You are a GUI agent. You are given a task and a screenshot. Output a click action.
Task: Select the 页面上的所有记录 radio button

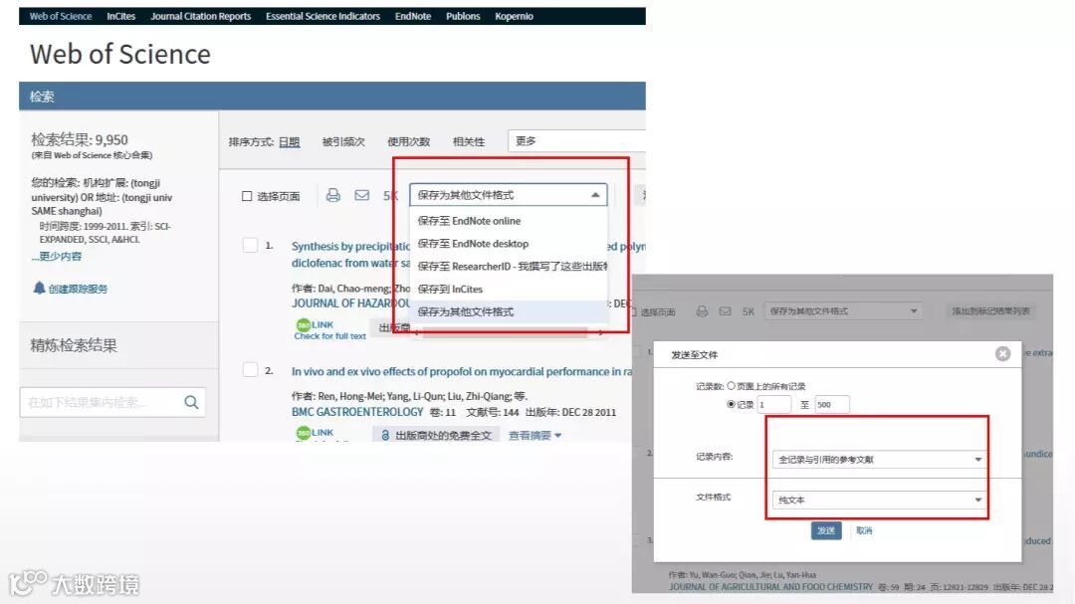pos(731,386)
